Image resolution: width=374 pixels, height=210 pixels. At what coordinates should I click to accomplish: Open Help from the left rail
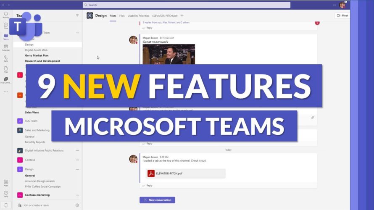[x=6, y=194]
